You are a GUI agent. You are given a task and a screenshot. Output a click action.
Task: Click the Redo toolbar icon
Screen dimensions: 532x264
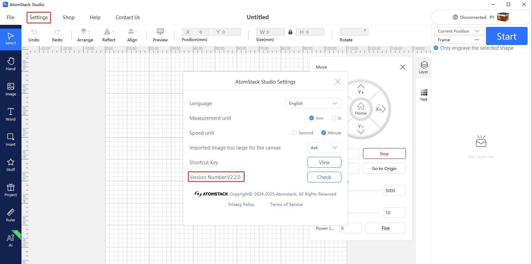(x=57, y=35)
